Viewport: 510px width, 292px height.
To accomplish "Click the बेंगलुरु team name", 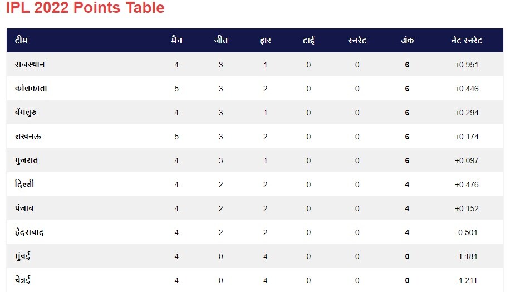I will [x=26, y=113].
